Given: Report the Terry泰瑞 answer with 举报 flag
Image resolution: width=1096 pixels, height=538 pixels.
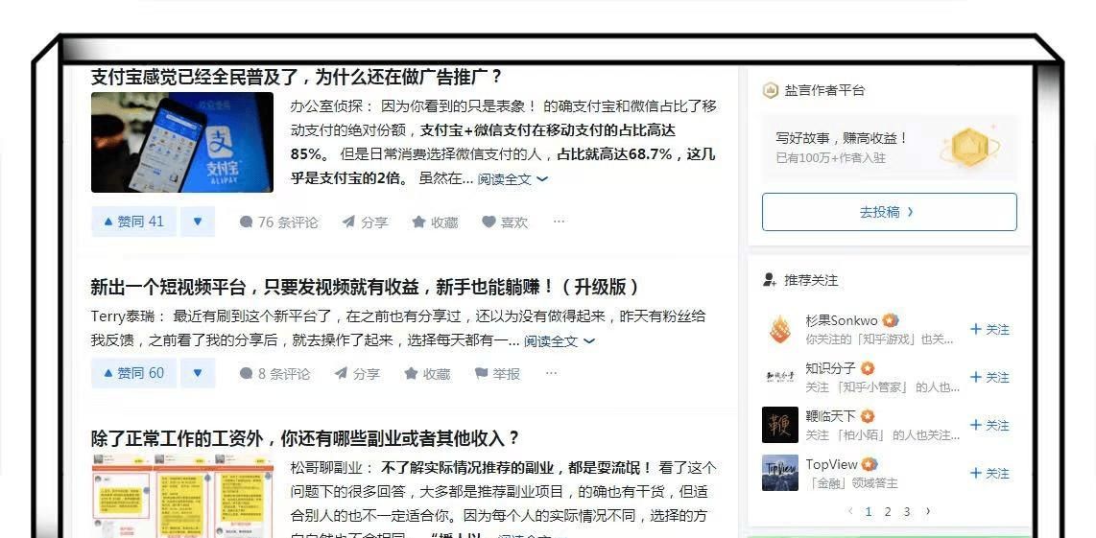Looking at the screenshot, I should [x=497, y=374].
